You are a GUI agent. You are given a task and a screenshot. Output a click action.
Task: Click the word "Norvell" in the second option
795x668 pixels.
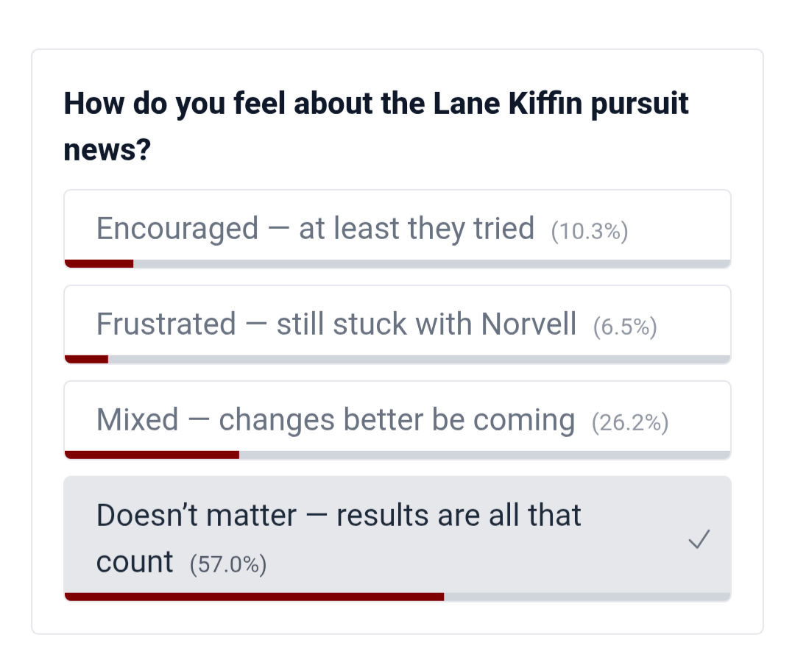pos(529,324)
